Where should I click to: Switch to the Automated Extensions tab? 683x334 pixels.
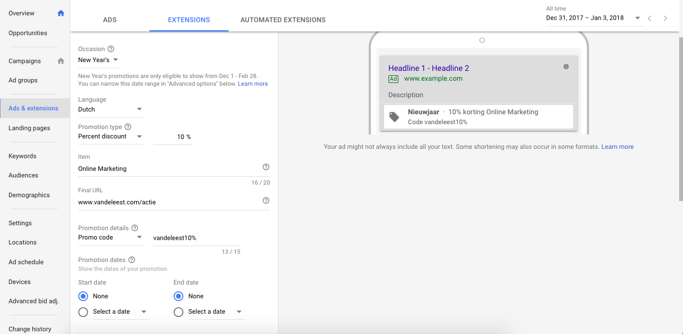[283, 20]
